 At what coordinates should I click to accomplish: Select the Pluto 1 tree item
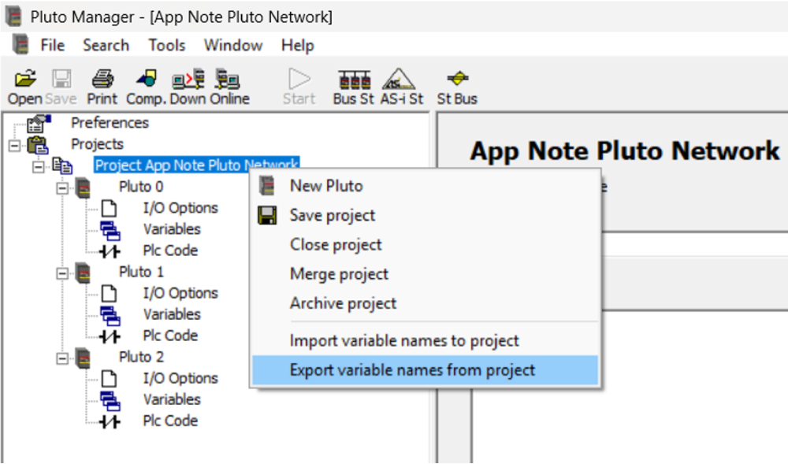click(x=141, y=272)
